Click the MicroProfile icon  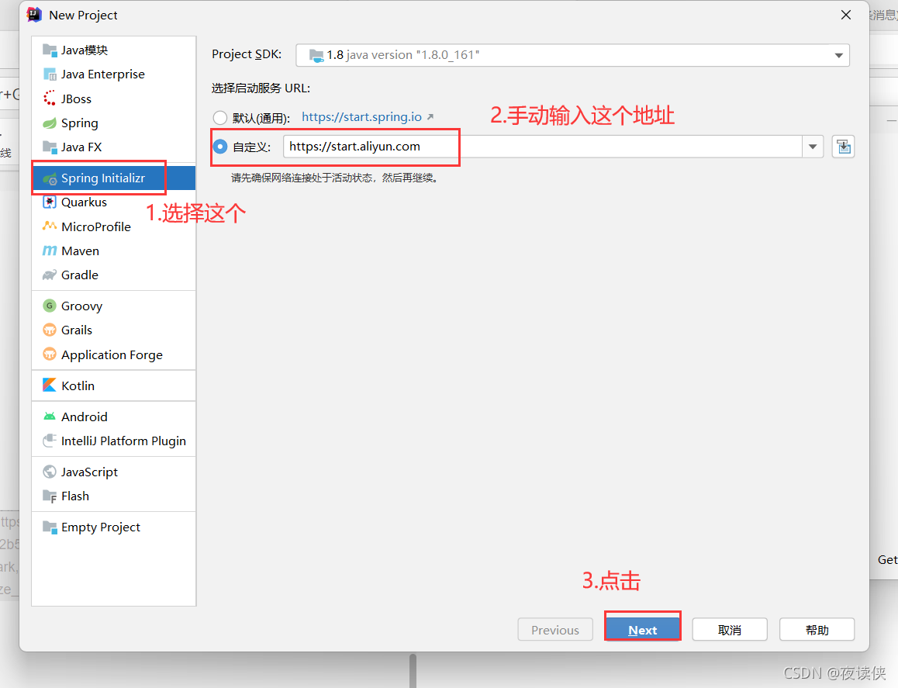pos(50,226)
